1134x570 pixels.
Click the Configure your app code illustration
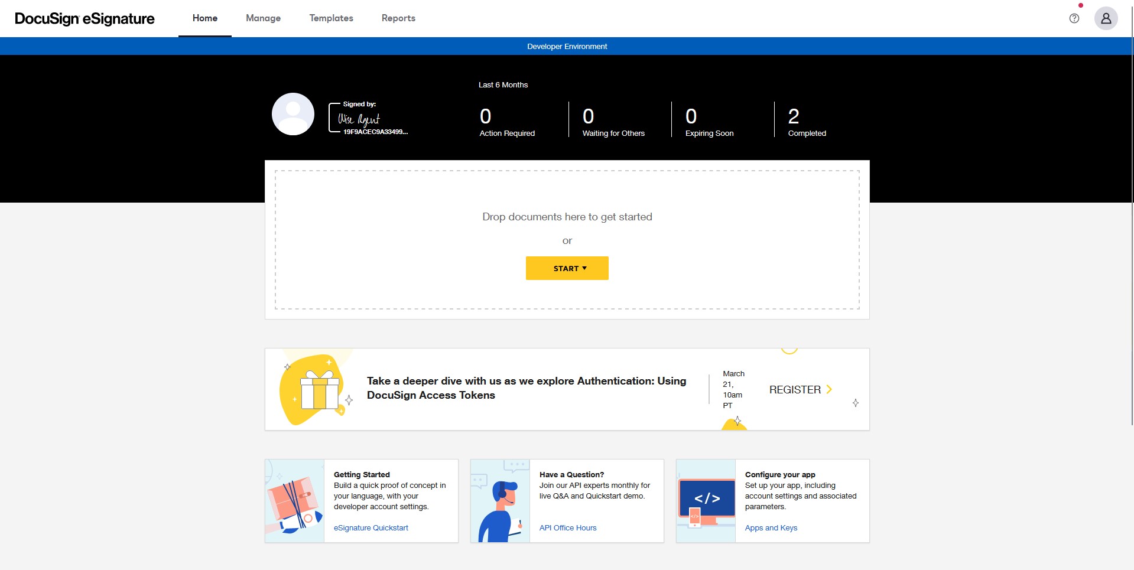(x=706, y=501)
